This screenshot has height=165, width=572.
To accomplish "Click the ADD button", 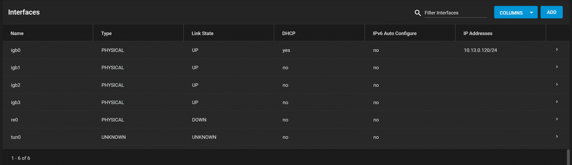I will 551,12.
